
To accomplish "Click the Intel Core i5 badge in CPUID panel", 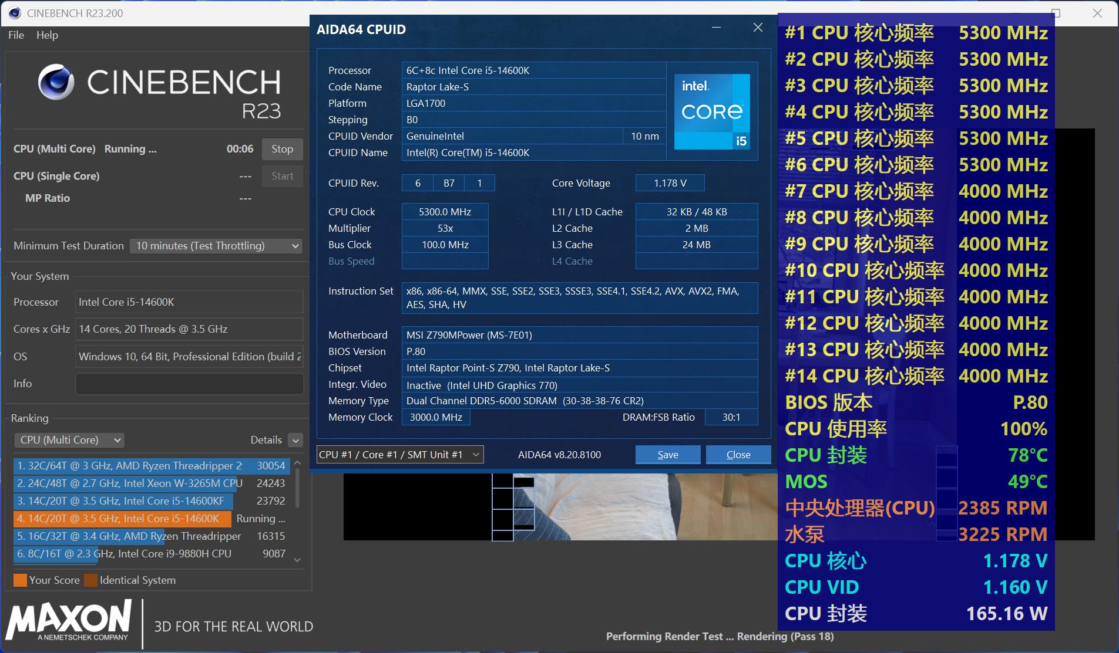I will tap(712, 111).
